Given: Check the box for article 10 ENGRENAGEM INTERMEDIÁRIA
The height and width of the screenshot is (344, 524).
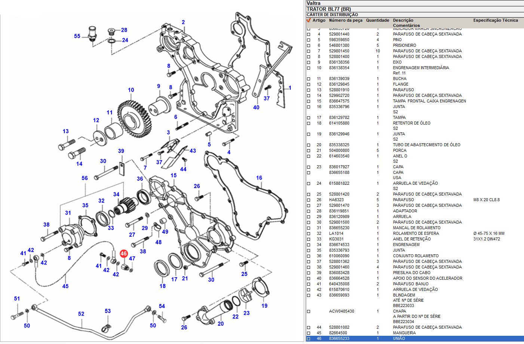Looking at the screenshot, I should [x=309, y=68].
